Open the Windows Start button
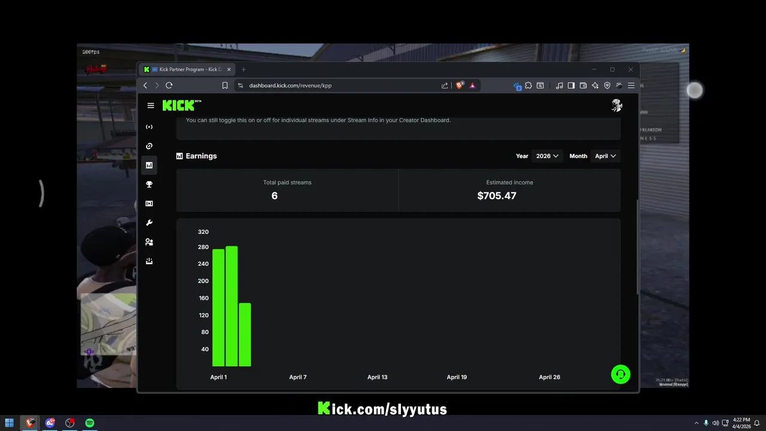766x431 pixels. tap(10, 423)
